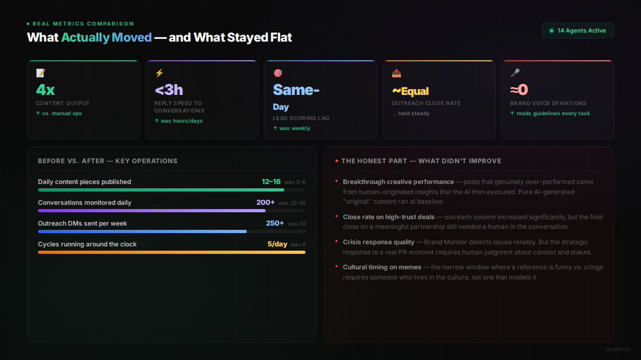Click the target icon on Lead Scoring Lag
Screen dimensions: 641x360
278,73
